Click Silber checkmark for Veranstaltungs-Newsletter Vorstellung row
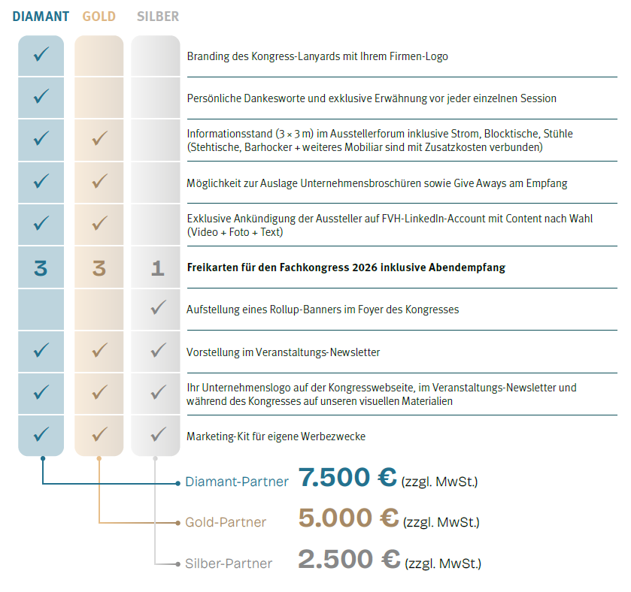The image size is (631, 592). click(x=157, y=350)
